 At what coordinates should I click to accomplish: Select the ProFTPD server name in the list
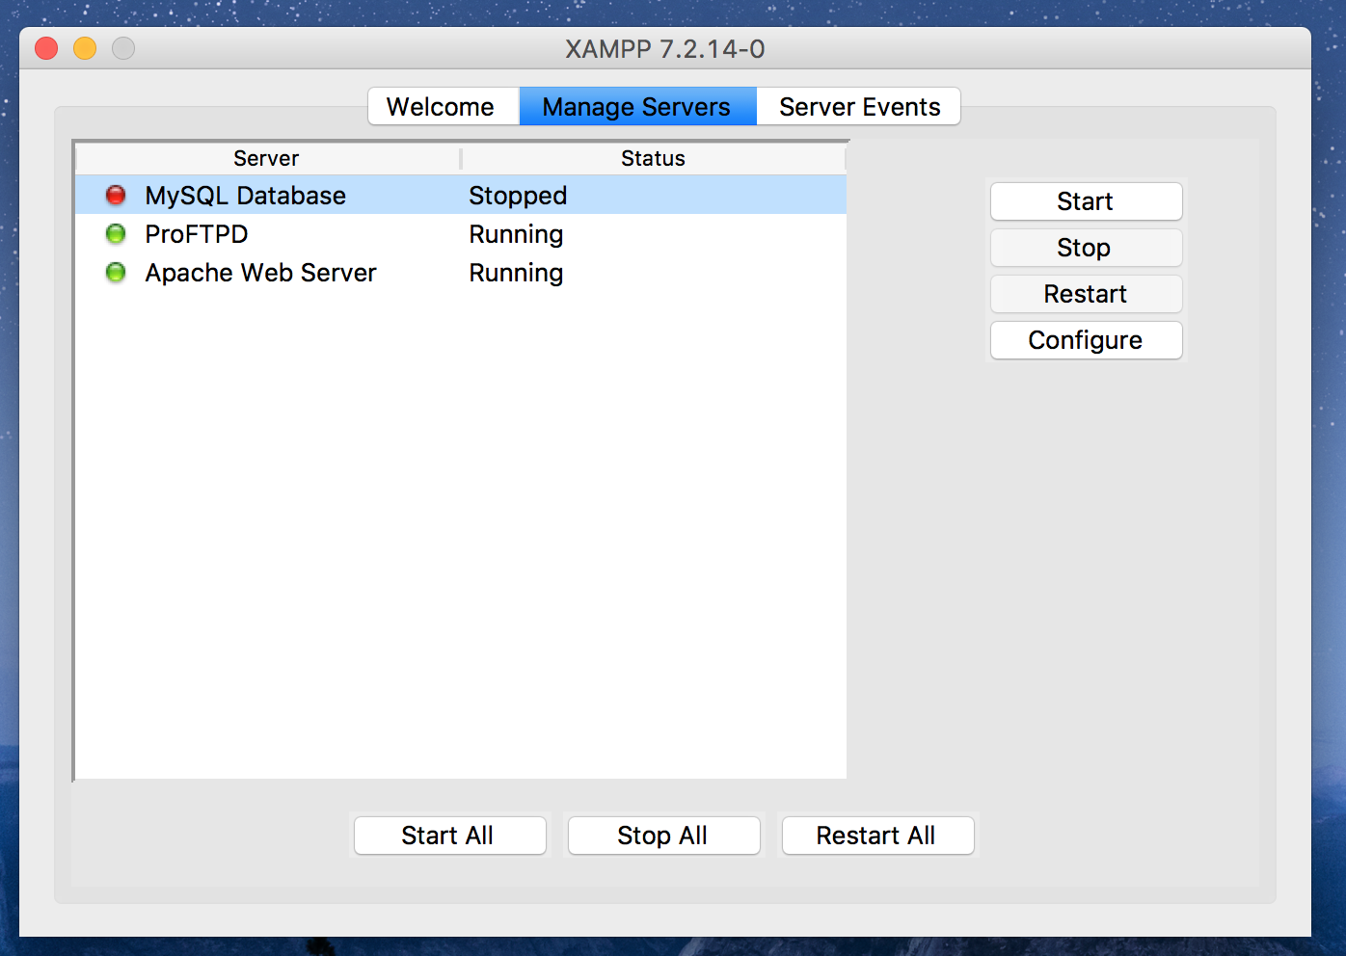[x=197, y=234]
